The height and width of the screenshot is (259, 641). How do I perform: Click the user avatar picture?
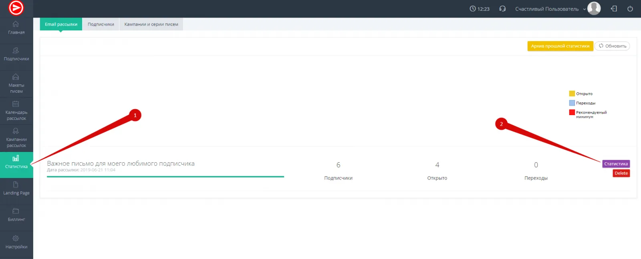click(x=594, y=8)
